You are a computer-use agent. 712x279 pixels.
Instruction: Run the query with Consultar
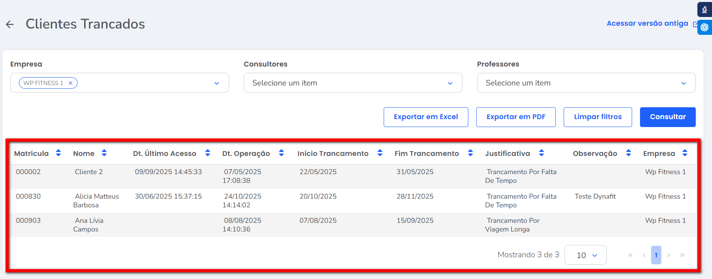(x=667, y=117)
